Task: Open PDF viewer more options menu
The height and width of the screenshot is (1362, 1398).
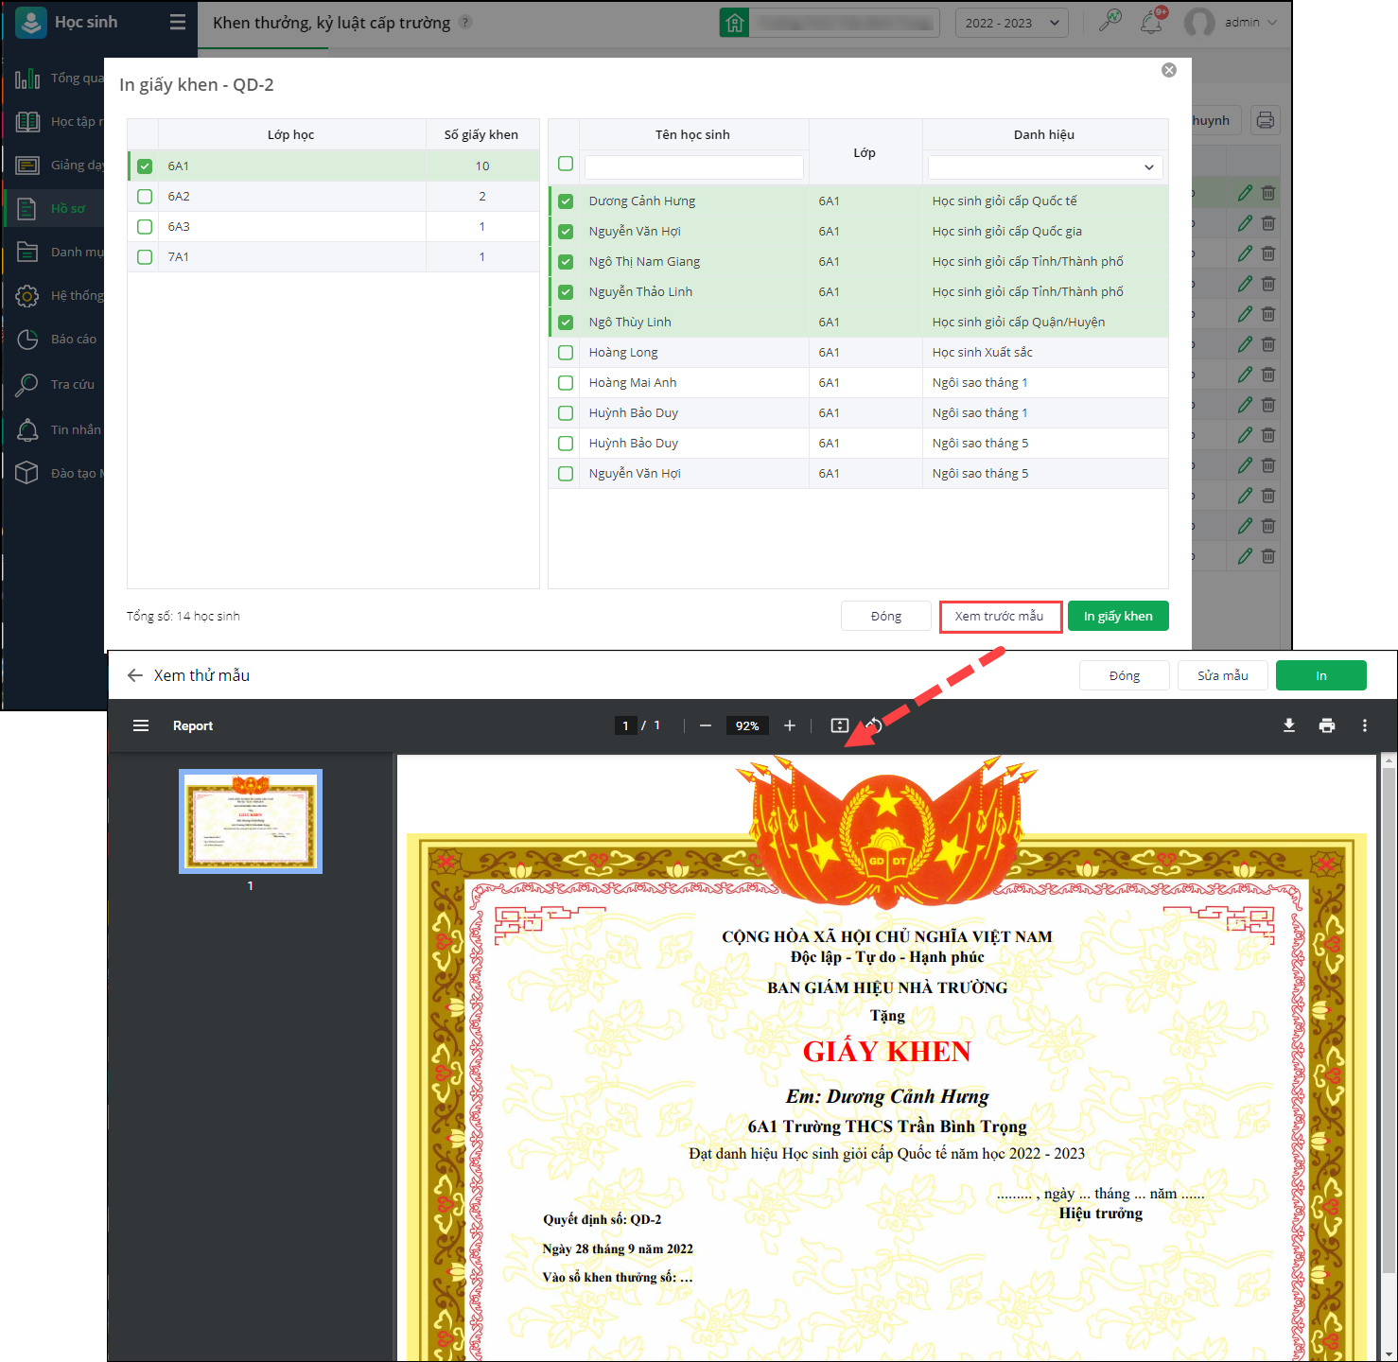Action: pyautogui.click(x=1364, y=725)
